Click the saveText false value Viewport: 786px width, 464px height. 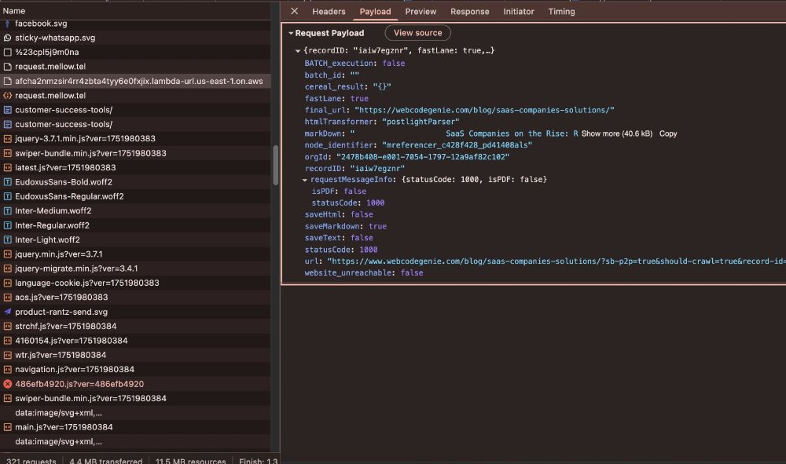(x=362, y=238)
